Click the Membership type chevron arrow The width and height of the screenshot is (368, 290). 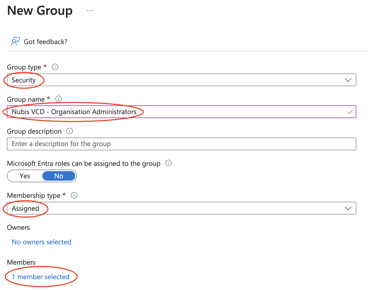[348, 208]
